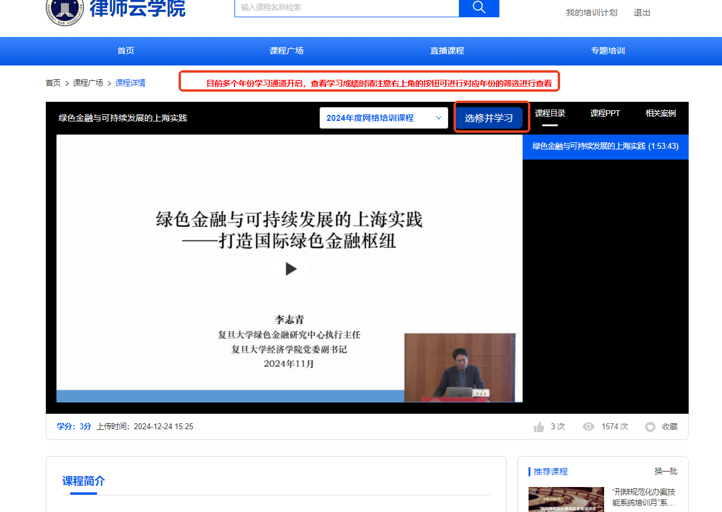Viewport: 722px width, 512px height.
Task: Switch to the 课程PPT tab
Action: (605, 113)
